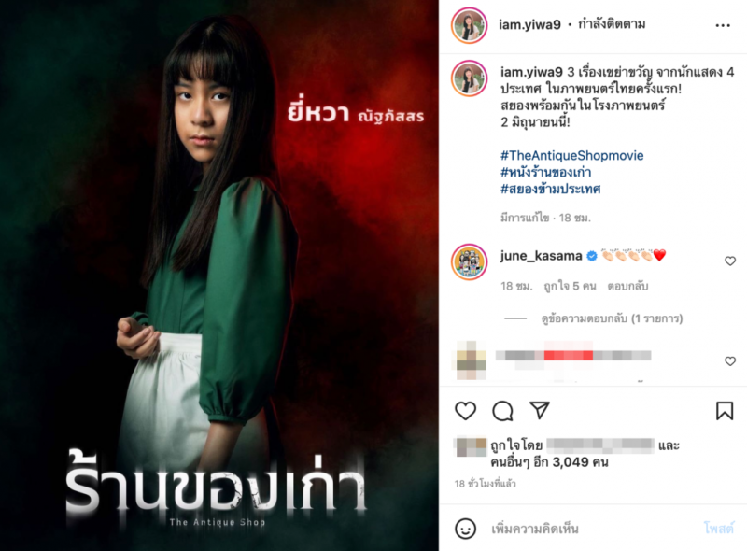Image resolution: width=747 pixels, height=551 pixels.
Task: Save the post with bookmark icon
Action: coord(725,411)
